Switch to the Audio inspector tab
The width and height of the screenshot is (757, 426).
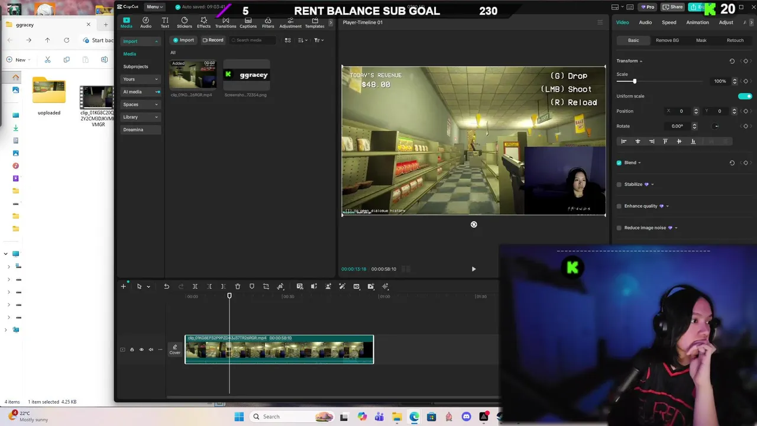pyautogui.click(x=645, y=22)
